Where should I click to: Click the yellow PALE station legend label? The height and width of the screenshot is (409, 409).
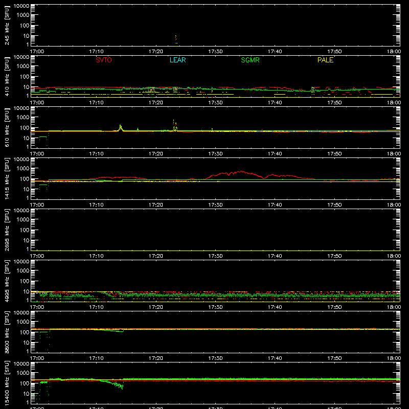(x=325, y=60)
